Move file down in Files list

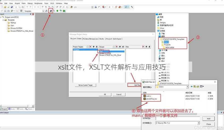[149, 47]
